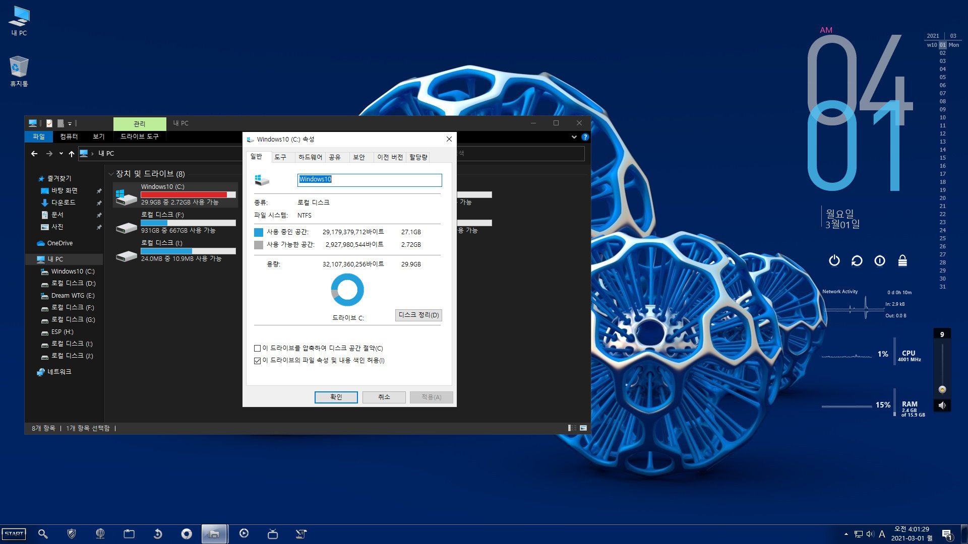Open the recent locations dropdown arrow
Screen dimensions: 968x544
61,154
